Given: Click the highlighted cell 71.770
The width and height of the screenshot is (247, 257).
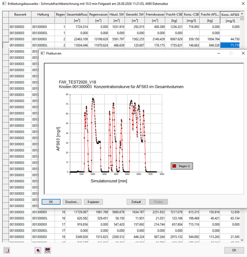Looking at the screenshot, I should (230, 45).
